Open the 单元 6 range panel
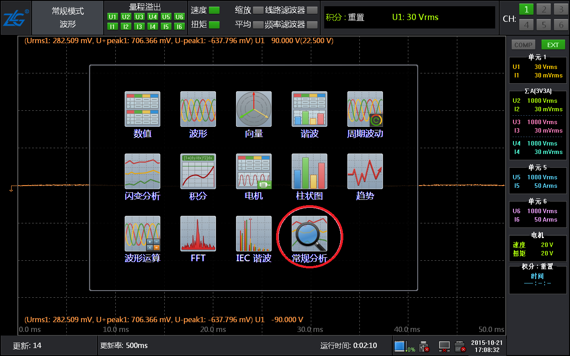The image size is (570, 356). (537, 214)
